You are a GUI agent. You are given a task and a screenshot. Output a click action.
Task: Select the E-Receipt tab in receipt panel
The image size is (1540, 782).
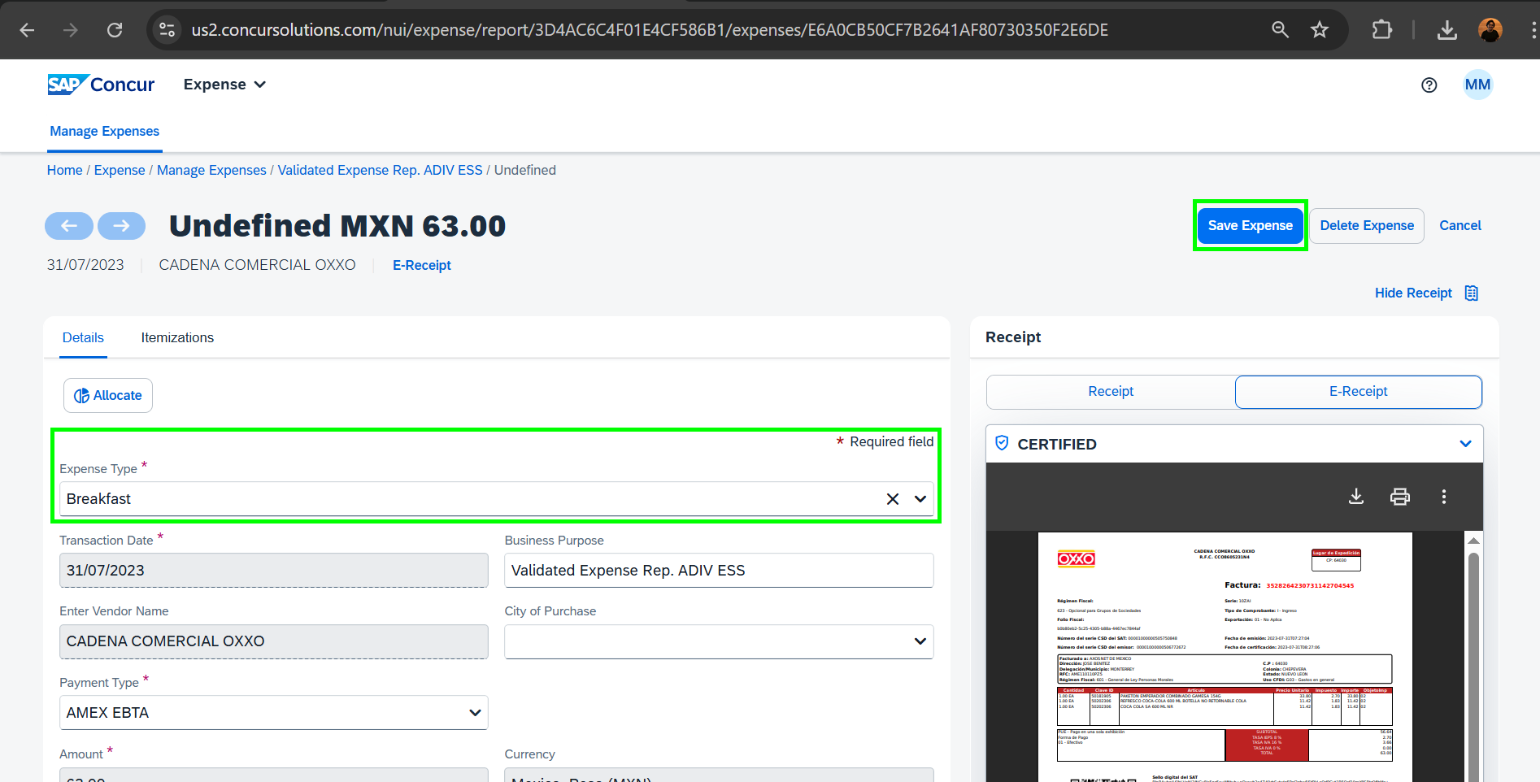pos(1358,392)
